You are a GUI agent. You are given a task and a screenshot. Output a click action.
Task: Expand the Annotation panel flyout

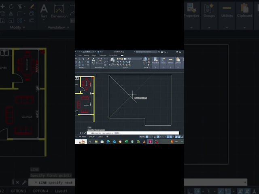point(104,67)
